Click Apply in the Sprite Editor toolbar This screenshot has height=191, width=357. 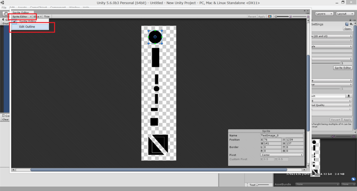click(261, 17)
